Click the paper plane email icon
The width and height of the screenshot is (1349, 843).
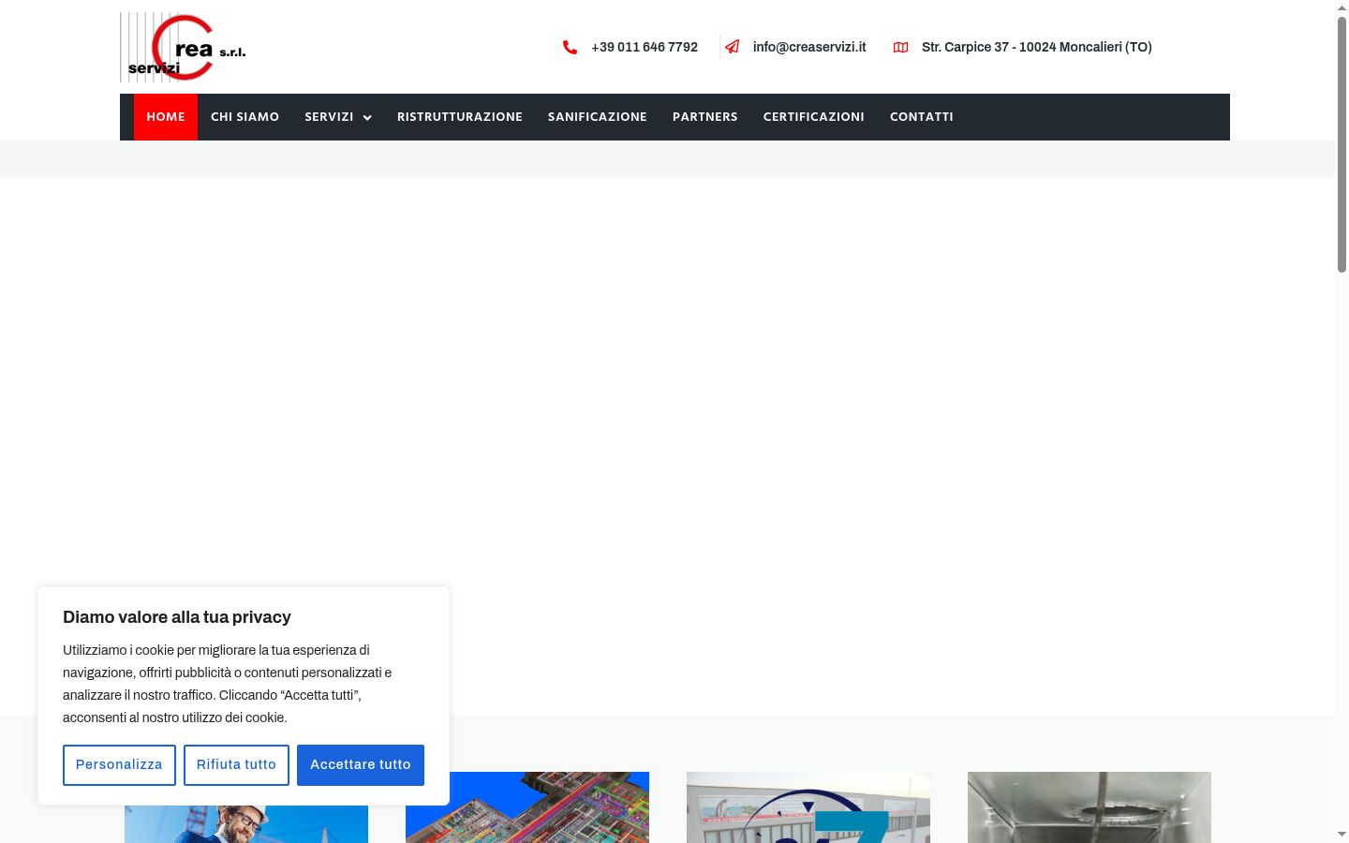coord(733,47)
